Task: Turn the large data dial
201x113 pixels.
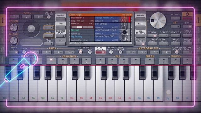Action: 158,20
